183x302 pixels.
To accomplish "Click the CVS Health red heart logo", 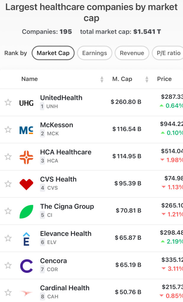I will pyautogui.click(x=26, y=184).
